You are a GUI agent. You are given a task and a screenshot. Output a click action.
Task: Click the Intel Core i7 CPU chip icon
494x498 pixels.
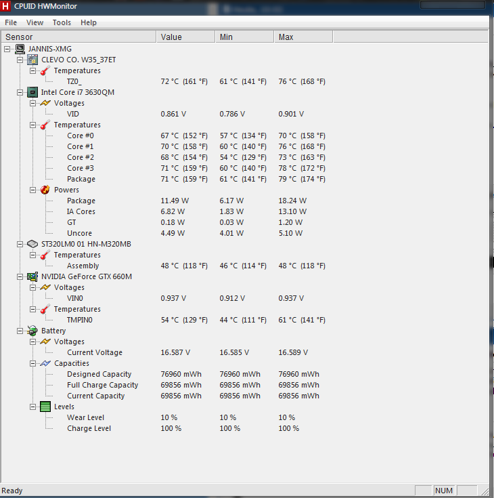click(32, 92)
